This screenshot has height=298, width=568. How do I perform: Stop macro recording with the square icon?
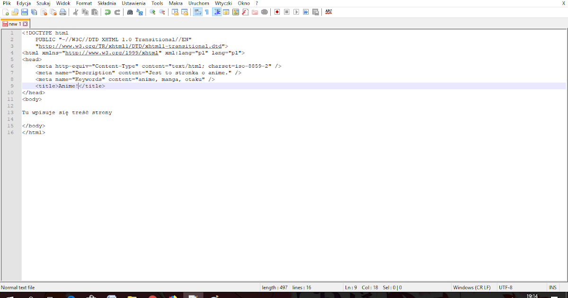(287, 12)
